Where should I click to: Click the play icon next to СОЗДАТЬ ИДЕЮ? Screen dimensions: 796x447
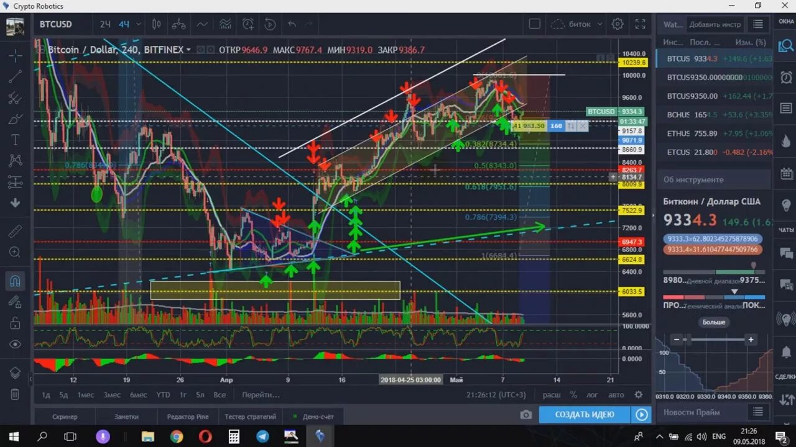pos(641,415)
